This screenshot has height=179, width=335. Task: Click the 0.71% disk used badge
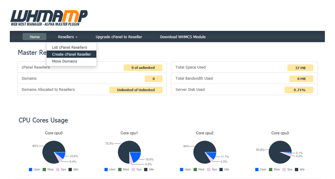(x=299, y=90)
